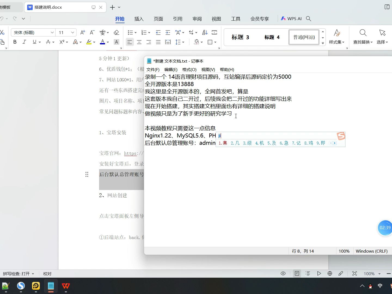
Task: Increase font size with A+ icon
Action: [83, 32]
